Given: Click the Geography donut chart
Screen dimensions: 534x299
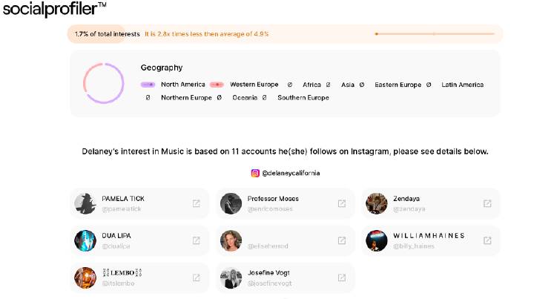Looking at the screenshot, I should coord(104,83).
